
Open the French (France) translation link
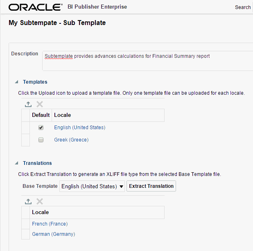coord(50,224)
